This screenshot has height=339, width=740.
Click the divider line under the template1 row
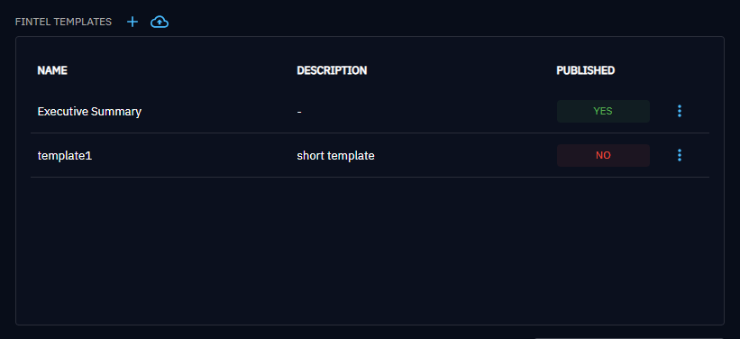[370, 177]
